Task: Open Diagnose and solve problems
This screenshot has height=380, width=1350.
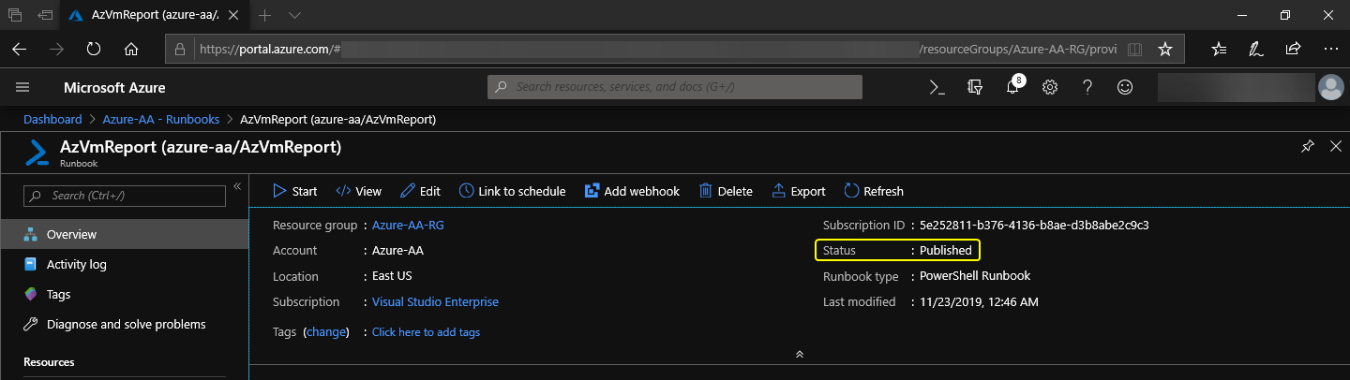Action: (x=126, y=325)
